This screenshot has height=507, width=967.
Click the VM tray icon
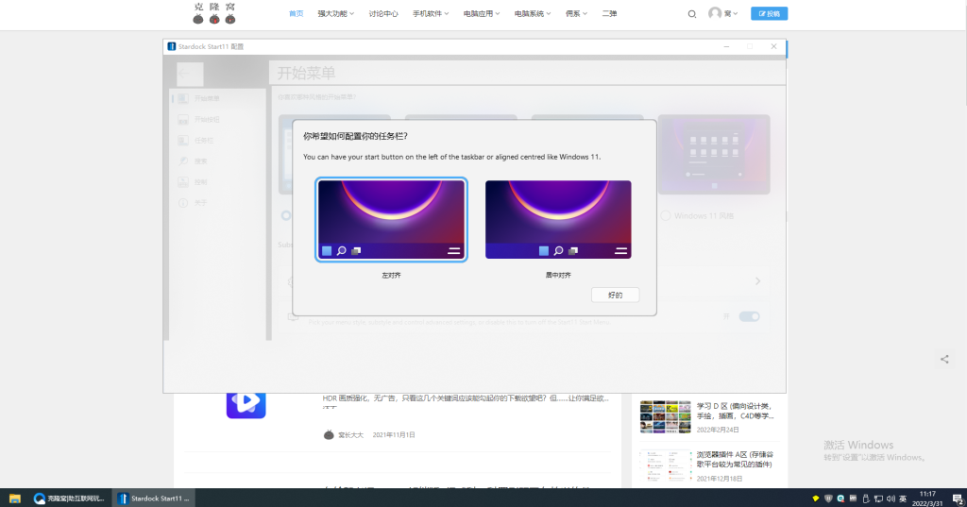click(853, 499)
